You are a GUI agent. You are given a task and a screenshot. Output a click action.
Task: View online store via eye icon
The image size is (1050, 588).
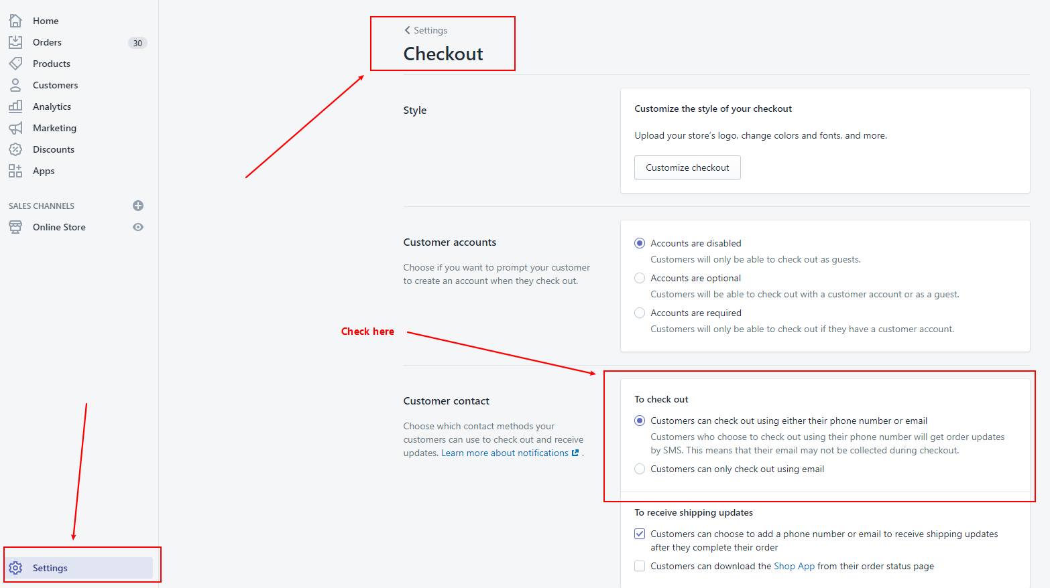tap(138, 227)
